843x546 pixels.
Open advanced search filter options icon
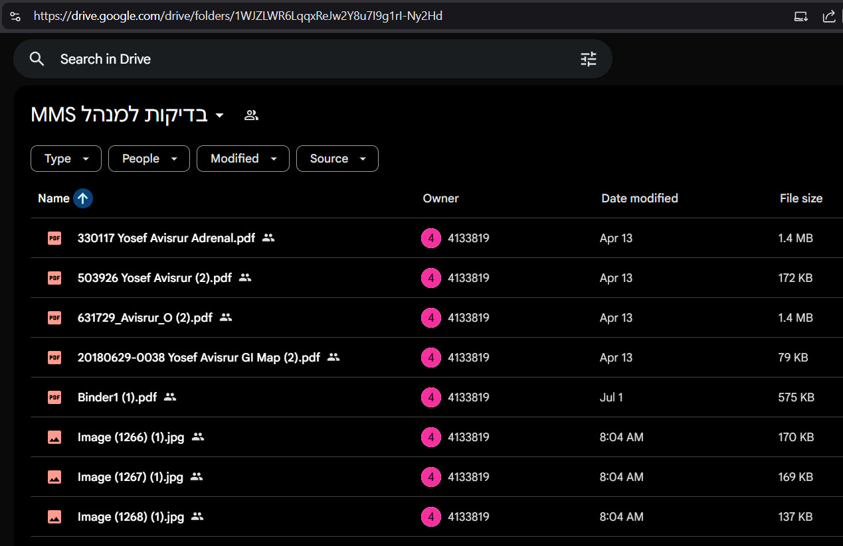(589, 59)
